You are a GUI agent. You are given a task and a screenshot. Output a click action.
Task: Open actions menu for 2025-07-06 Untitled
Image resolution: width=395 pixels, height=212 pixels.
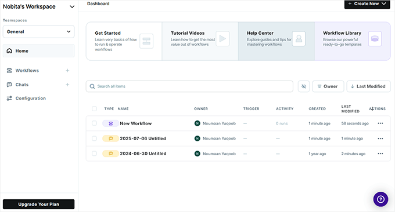click(x=380, y=138)
